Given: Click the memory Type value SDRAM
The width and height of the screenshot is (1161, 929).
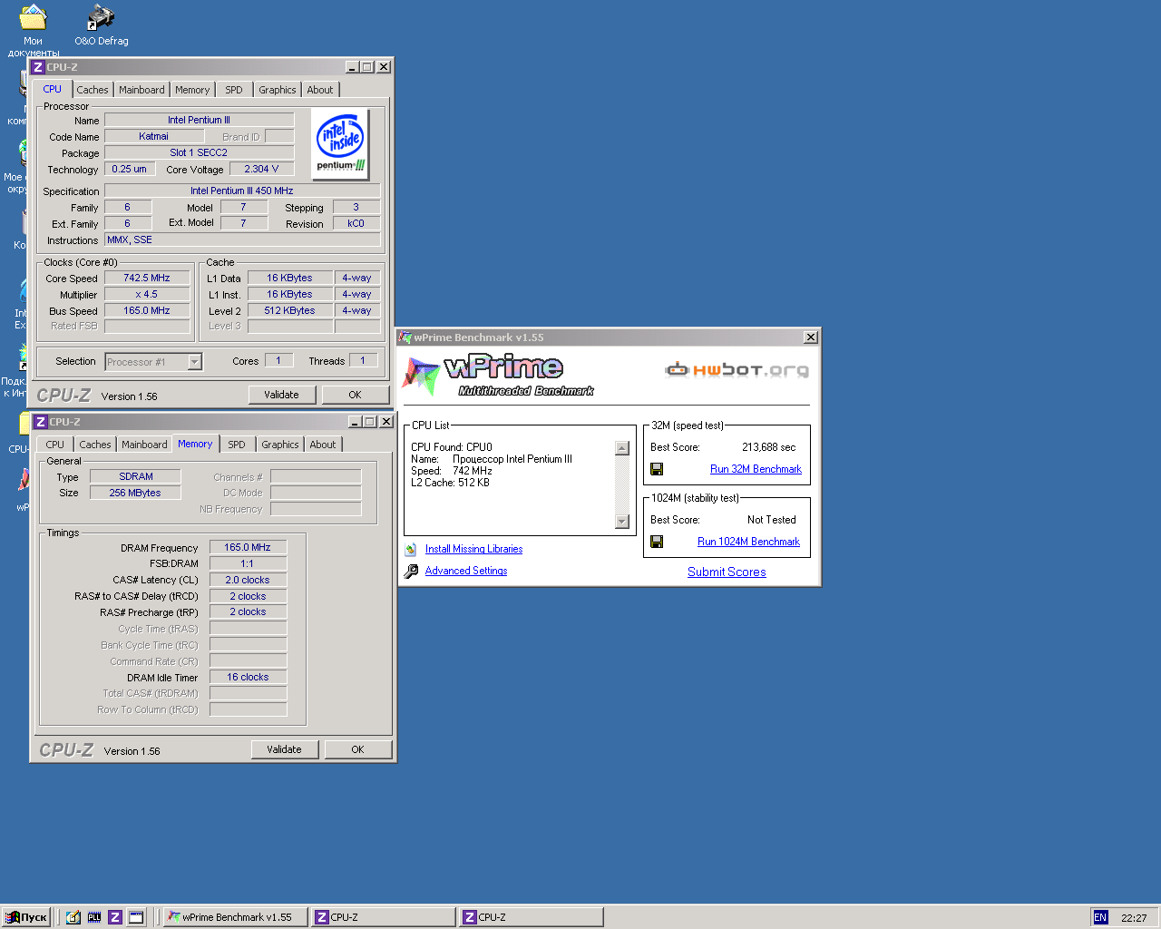Looking at the screenshot, I should 135,476.
